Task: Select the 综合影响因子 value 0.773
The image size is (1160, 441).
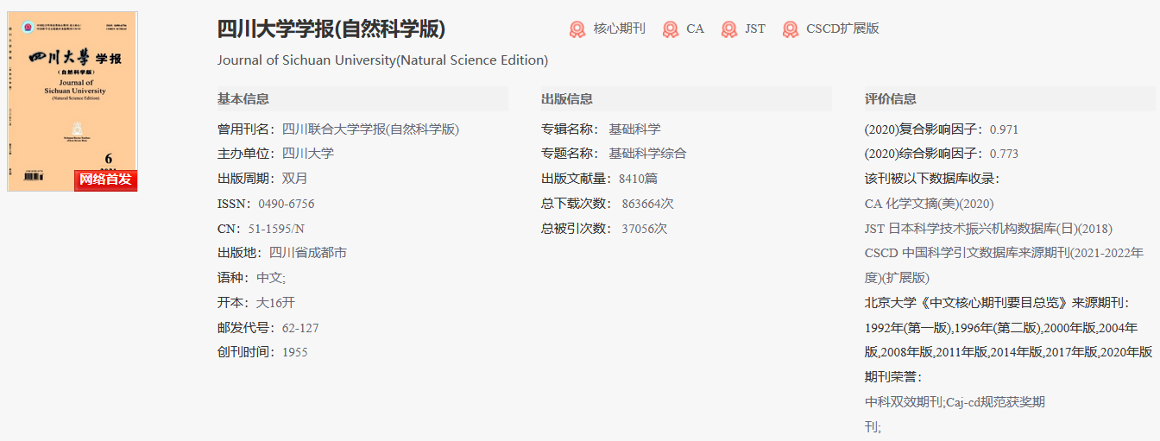Action: pos(1004,154)
